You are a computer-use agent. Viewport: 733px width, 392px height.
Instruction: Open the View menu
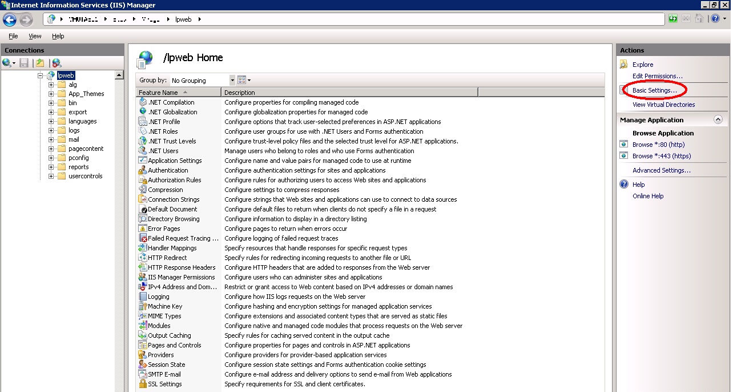tap(35, 36)
